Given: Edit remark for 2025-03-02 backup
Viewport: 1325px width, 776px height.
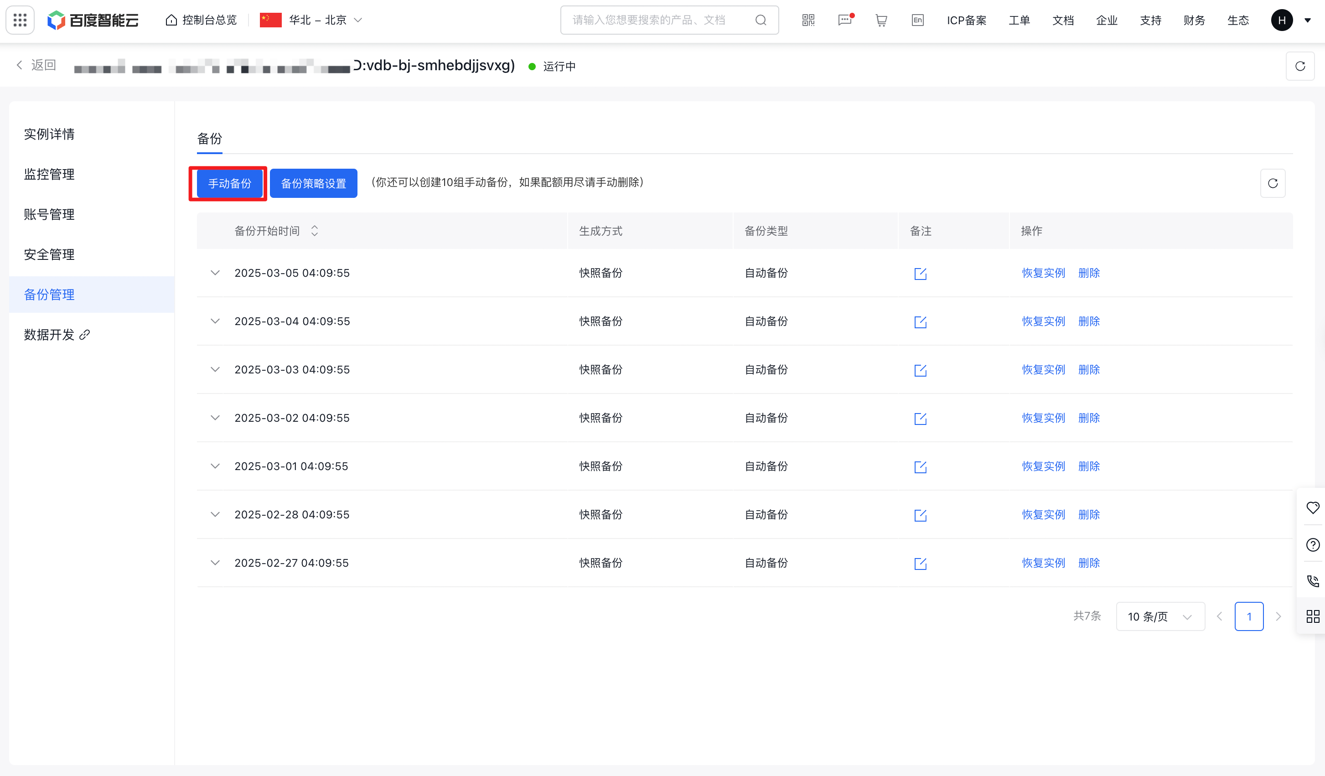Looking at the screenshot, I should coord(920,419).
